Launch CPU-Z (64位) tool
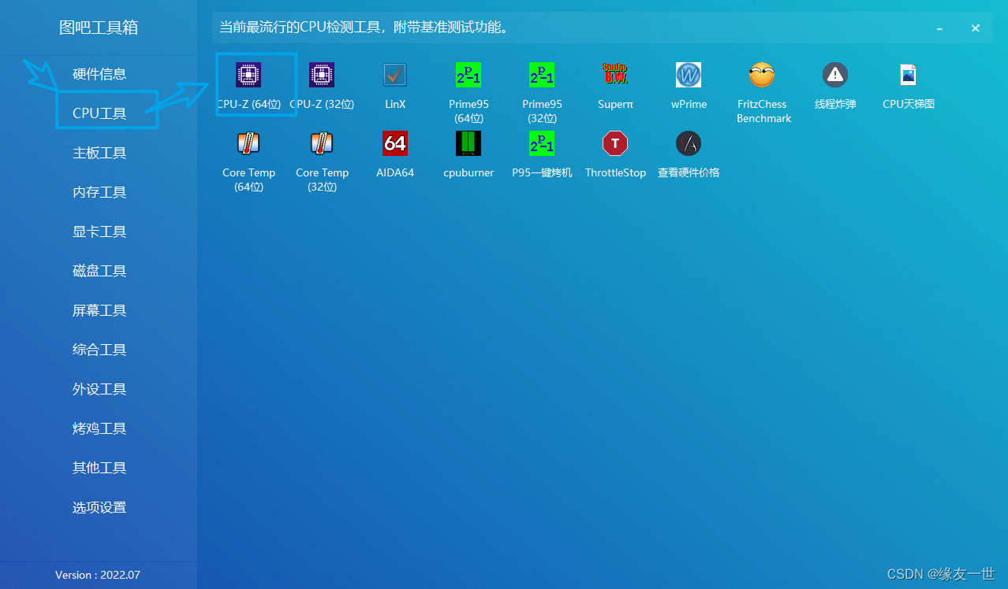1008x589 pixels. [x=248, y=87]
